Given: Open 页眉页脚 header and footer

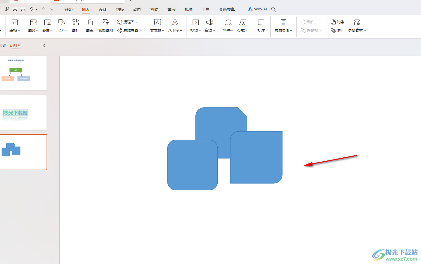Looking at the screenshot, I should 284,26.
